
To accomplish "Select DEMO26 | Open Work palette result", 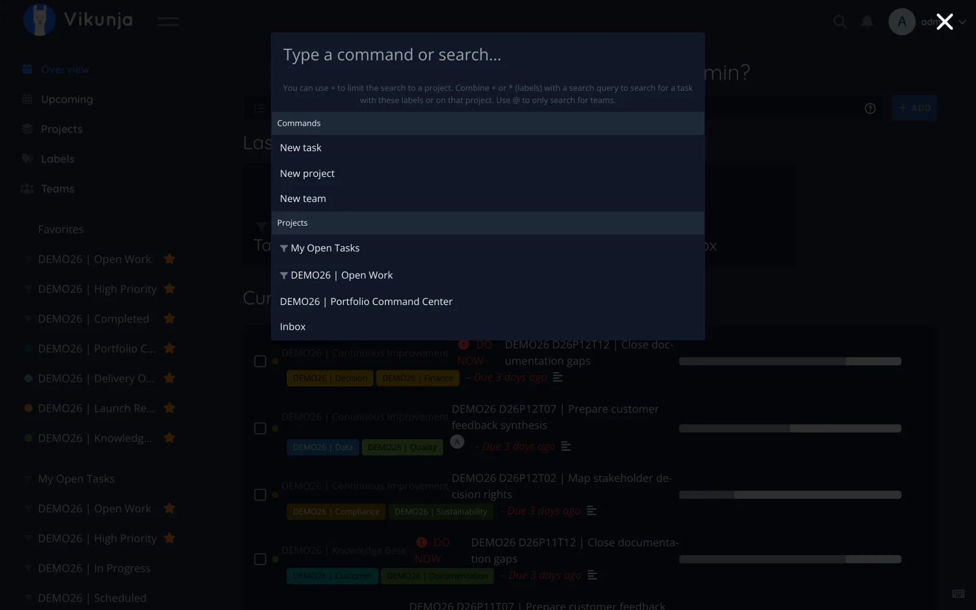I will 488,275.
